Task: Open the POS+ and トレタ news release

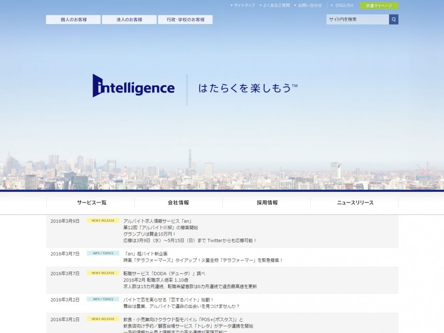Action: click(183, 320)
